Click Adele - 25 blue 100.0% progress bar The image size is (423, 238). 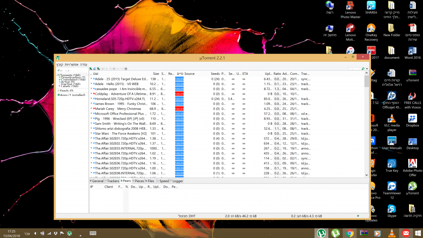pyautogui.click(x=179, y=79)
